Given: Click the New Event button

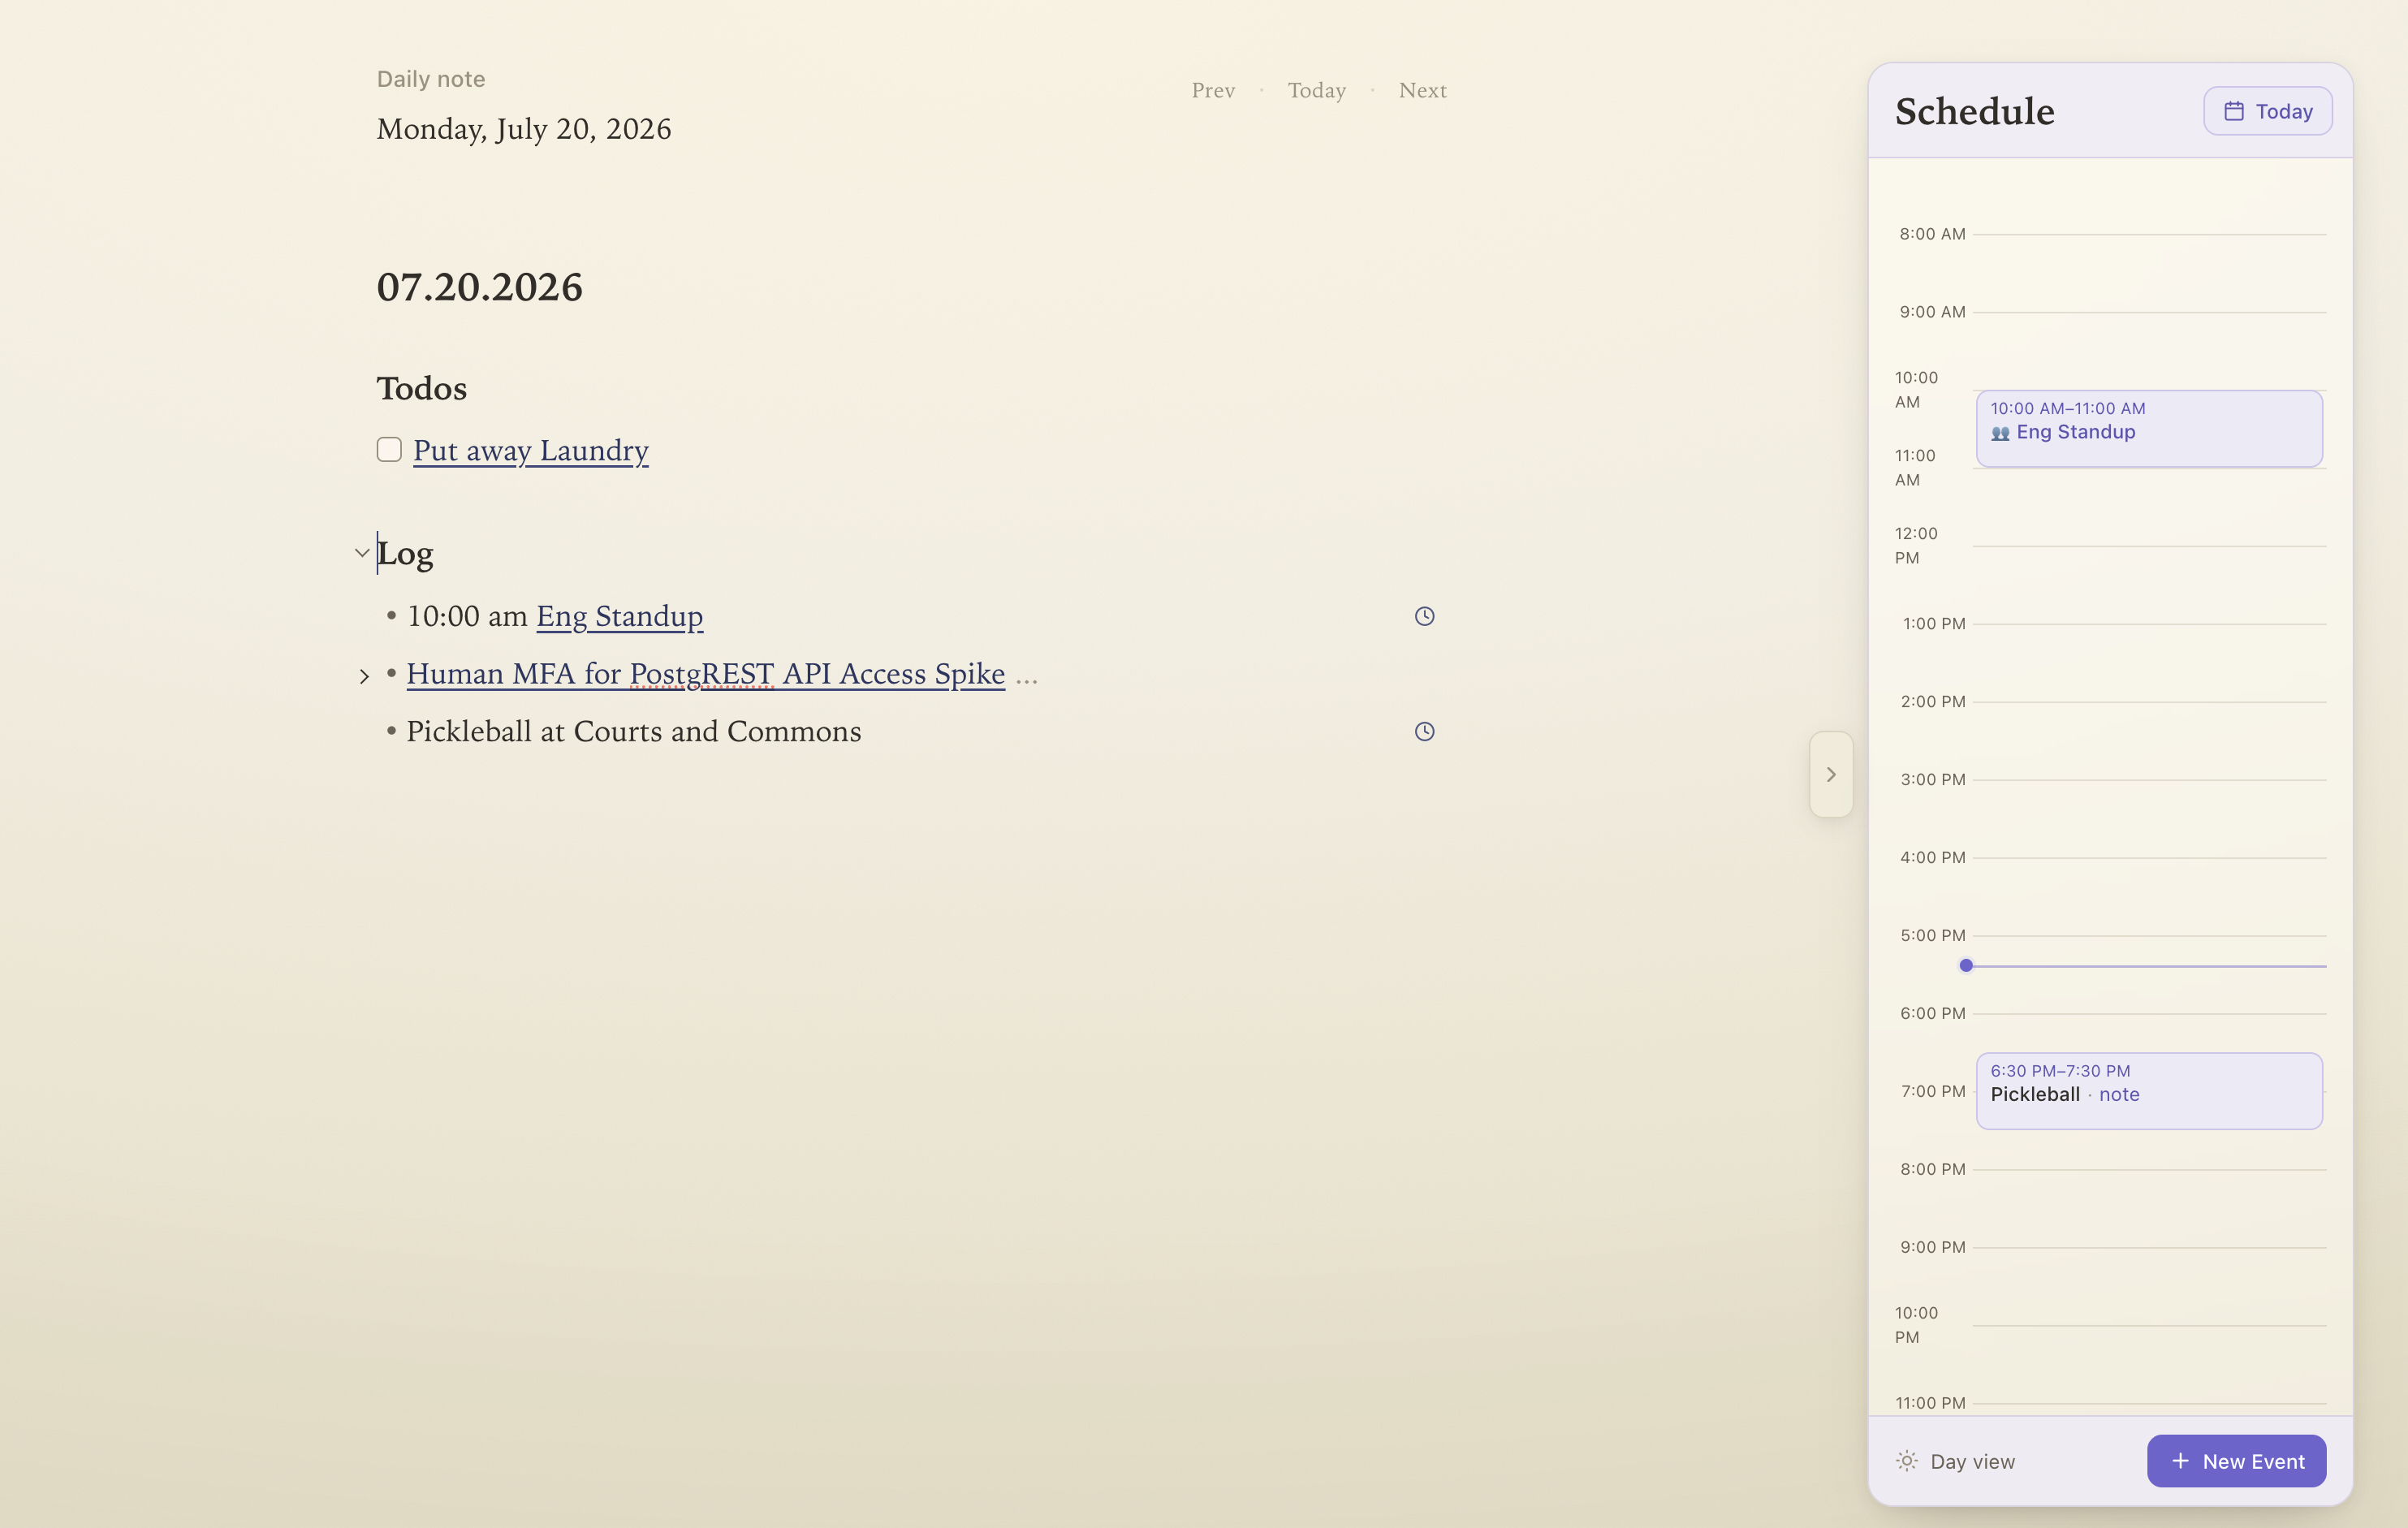Looking at the screenshot, I should [x=2236, y=1461].
